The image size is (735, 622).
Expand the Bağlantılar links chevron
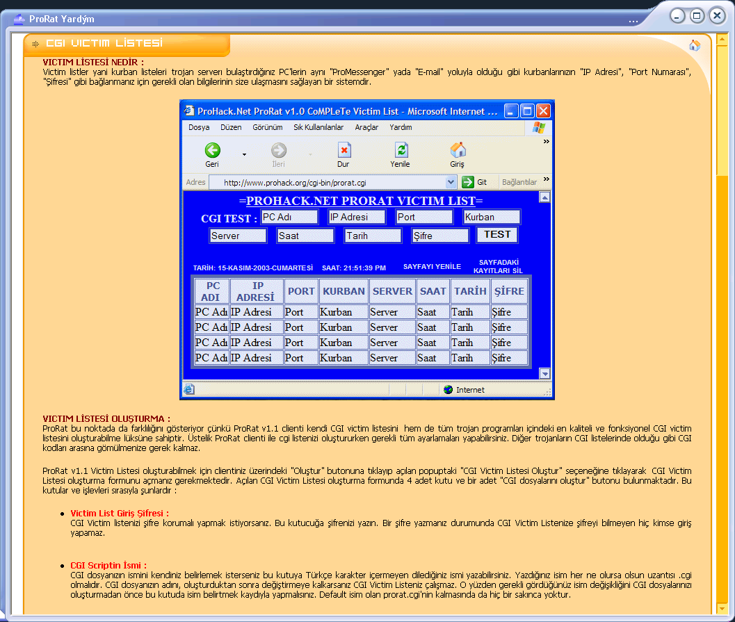547,179
